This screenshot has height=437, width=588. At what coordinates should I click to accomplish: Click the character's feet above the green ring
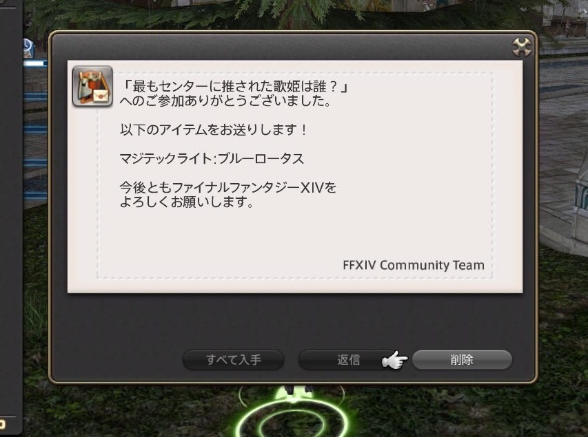(x=297, y=390)
